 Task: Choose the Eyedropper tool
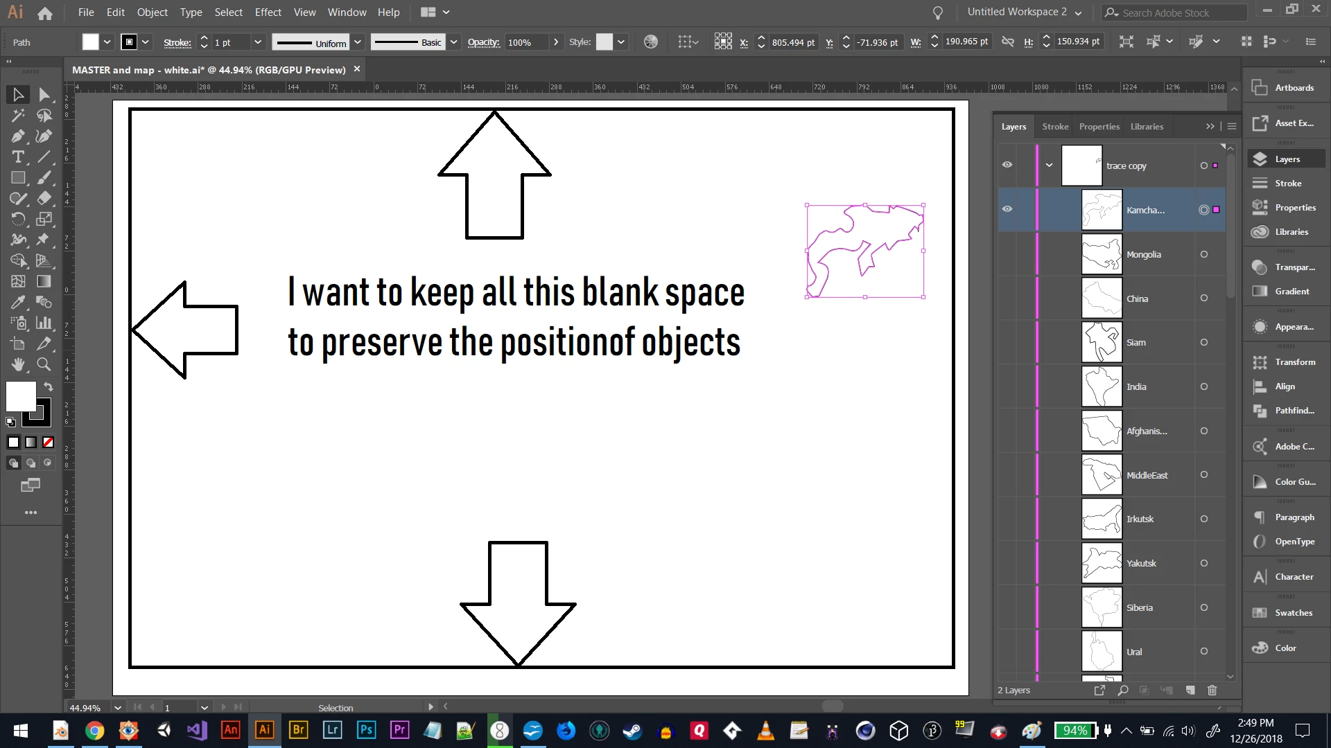(x=18, y=303)
